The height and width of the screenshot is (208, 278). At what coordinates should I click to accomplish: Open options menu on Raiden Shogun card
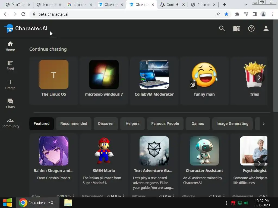73,196
